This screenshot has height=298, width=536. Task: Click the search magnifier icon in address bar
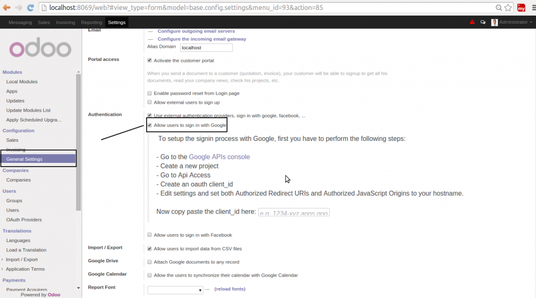pyautogui.click(x=499, y=7)
